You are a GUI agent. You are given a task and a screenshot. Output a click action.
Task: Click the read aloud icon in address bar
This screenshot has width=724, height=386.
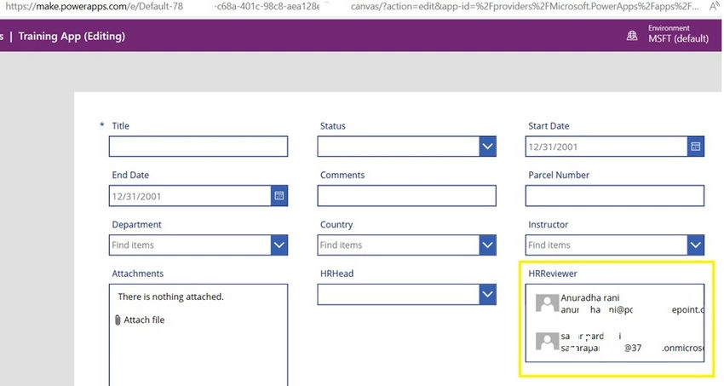tap(715, 6)
